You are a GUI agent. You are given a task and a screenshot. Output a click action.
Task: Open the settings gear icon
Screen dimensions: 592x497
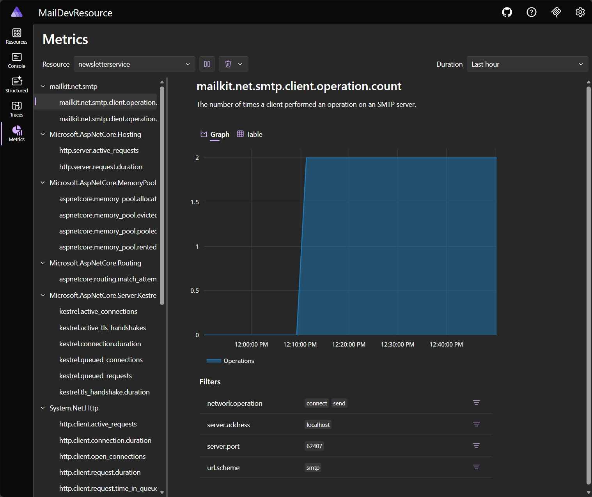[x=580, y=12]
